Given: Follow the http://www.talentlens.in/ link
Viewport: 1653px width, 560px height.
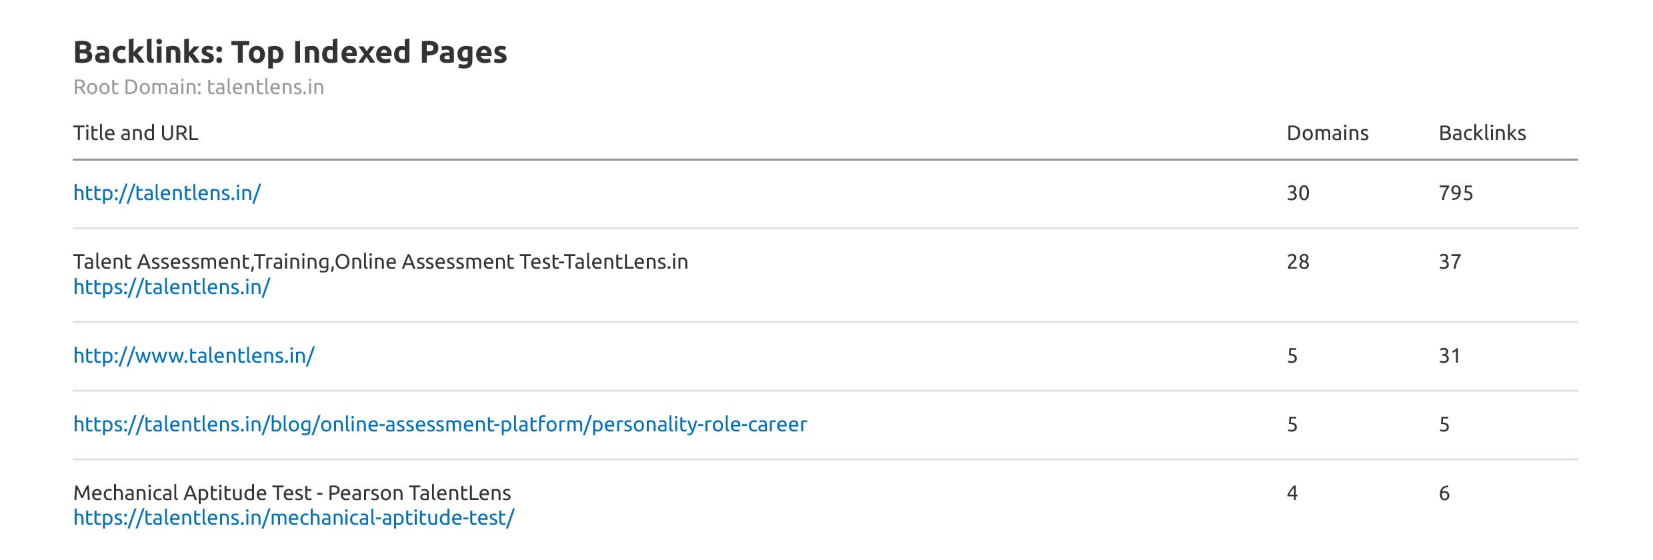Looking at the screenshot, I should 193,356.
